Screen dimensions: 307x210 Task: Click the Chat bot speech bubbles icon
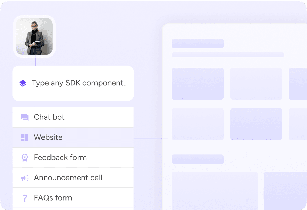[25, 117]
